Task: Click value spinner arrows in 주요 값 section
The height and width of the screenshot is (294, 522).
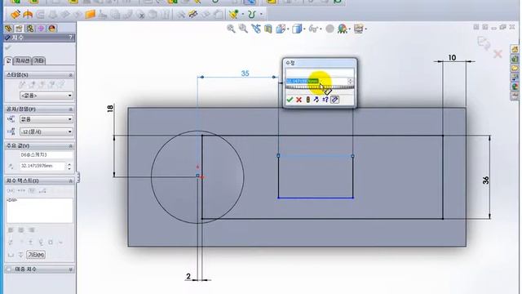Action: (x=69, y=166)
